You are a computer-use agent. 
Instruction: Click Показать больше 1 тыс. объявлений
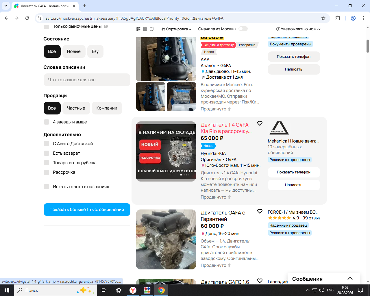point(87,210)
